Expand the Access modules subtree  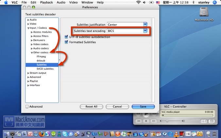tap(32, 32)
